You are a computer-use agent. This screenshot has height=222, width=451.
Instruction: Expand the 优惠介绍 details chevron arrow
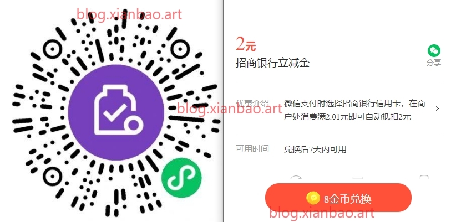[x=438, y=109]
